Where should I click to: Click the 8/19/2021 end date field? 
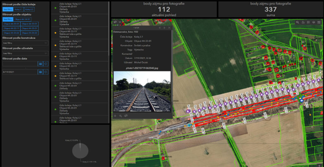pyautogui.click(x=20, y=72)
